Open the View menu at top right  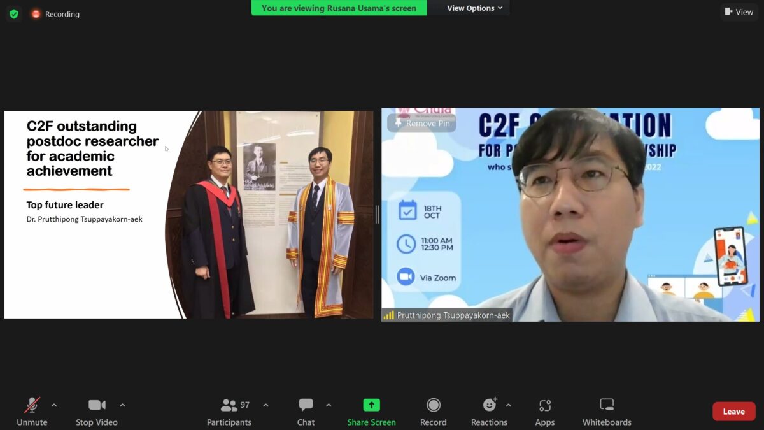739,11
